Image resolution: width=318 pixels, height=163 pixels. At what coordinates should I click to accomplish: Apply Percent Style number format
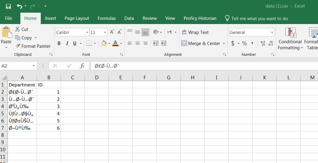pyautogui.click(x=244, y=43)
